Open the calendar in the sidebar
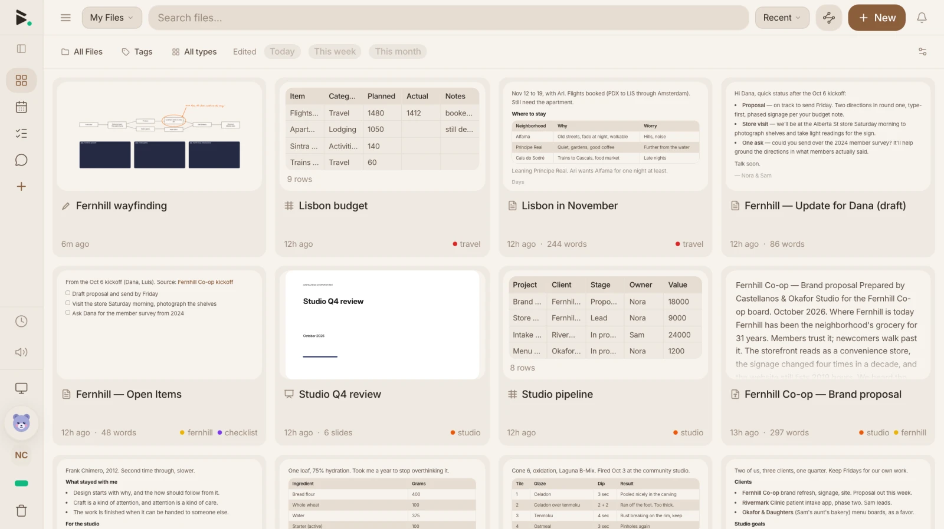Image resolution: width=944 pixels, height=529 pixels. pos(21,107)
